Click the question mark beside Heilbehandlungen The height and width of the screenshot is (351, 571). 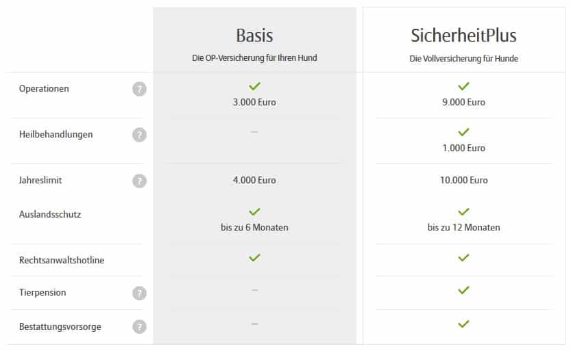coord(139,135)
